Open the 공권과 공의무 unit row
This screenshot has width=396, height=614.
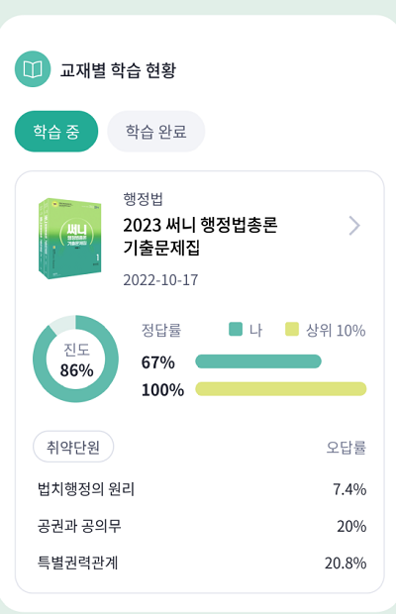click(x=202, y=526)
